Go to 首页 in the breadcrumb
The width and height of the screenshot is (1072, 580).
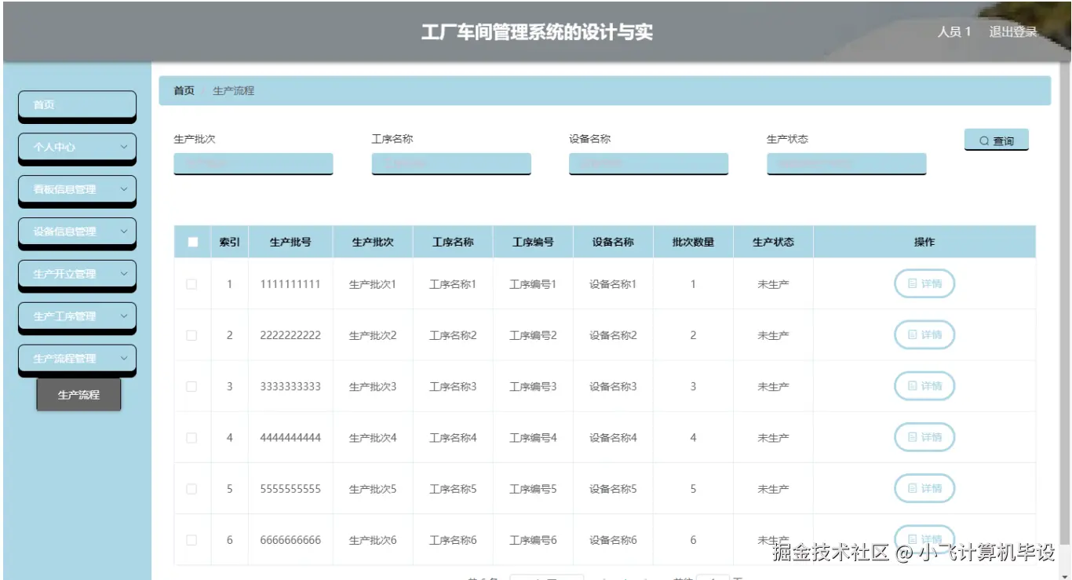coord(184,91)
